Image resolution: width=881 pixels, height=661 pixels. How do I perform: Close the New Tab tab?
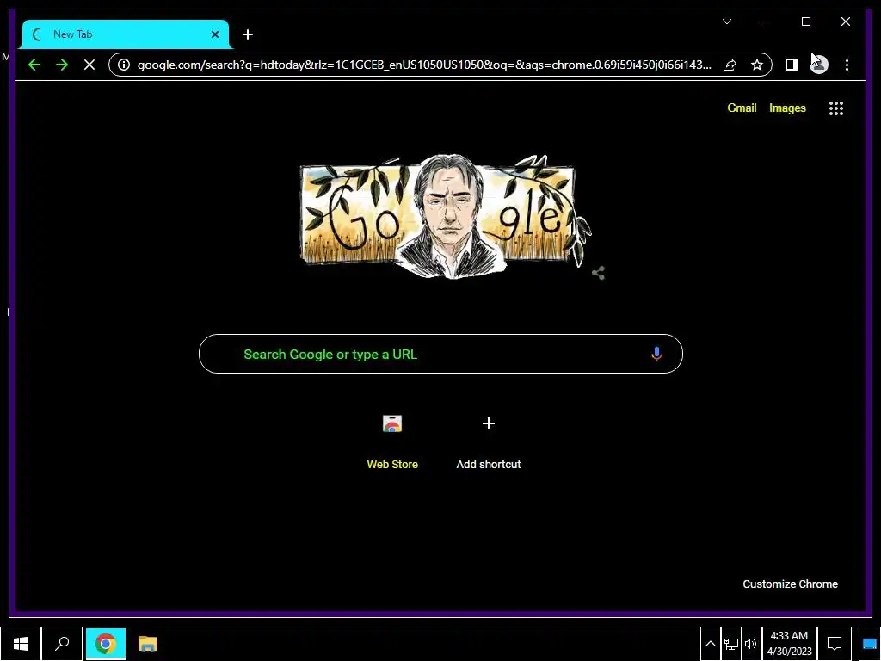tap(214, 34)
